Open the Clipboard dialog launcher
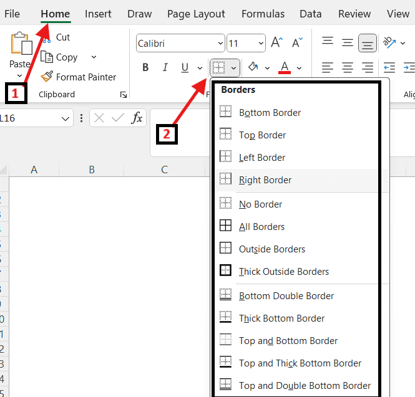The image size is (415, 397). point(123,95)
